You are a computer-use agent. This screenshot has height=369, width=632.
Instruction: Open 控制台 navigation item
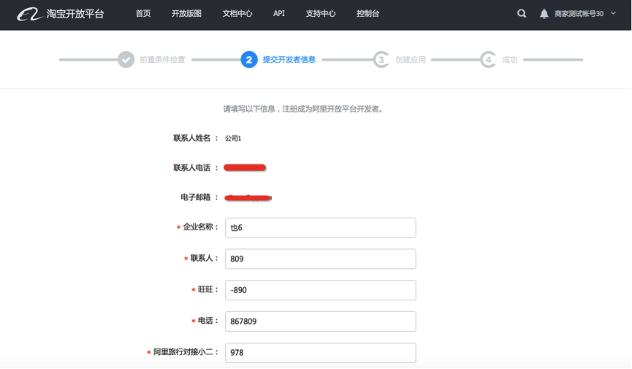(x=368, y=14)
